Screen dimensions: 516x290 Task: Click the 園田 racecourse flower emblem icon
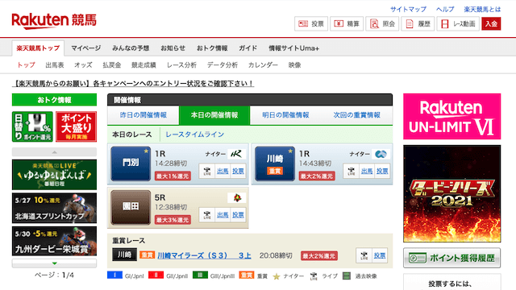[x=236, y=197]
